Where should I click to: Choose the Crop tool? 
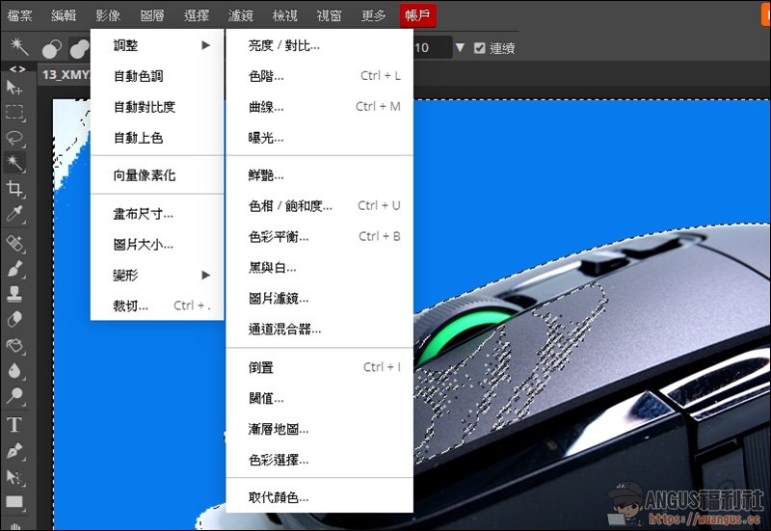pos(14,188)
